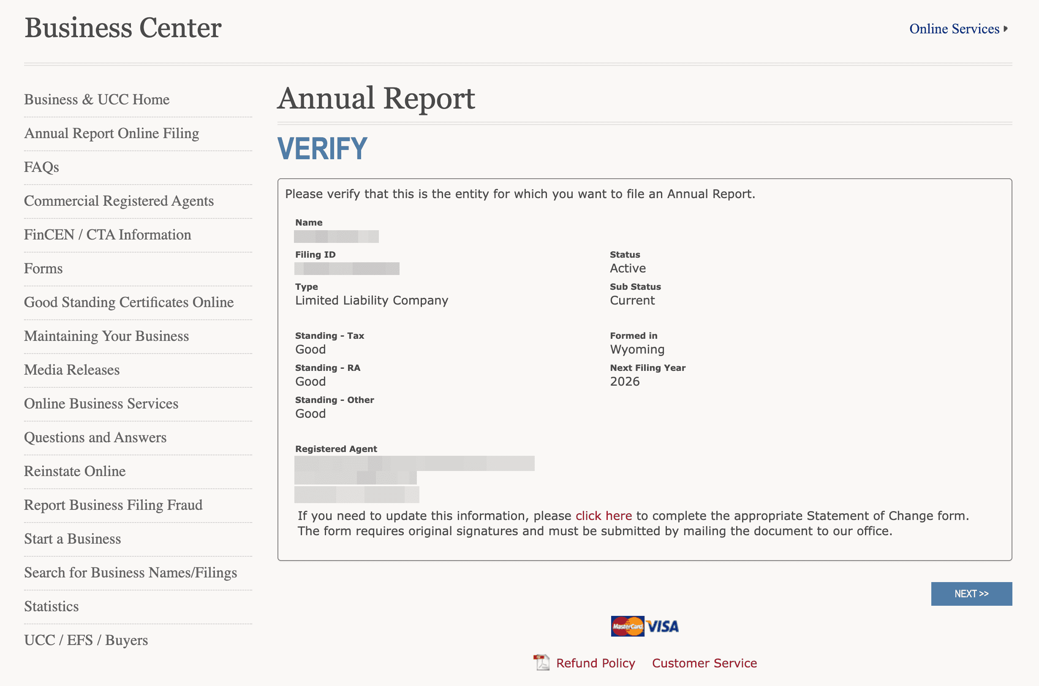Screen dimensions: 1039x686
Task: Open Online Business Services
Action: coord(101,403)
